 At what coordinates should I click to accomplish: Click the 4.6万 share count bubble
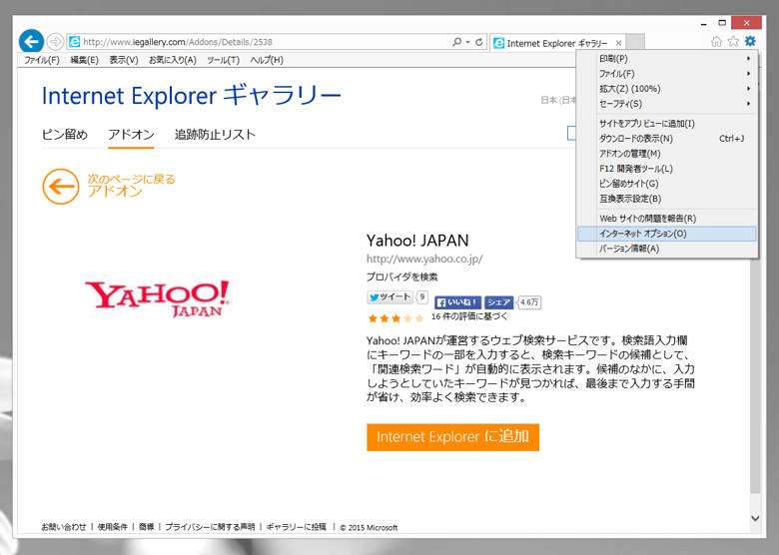pos(529,302)
